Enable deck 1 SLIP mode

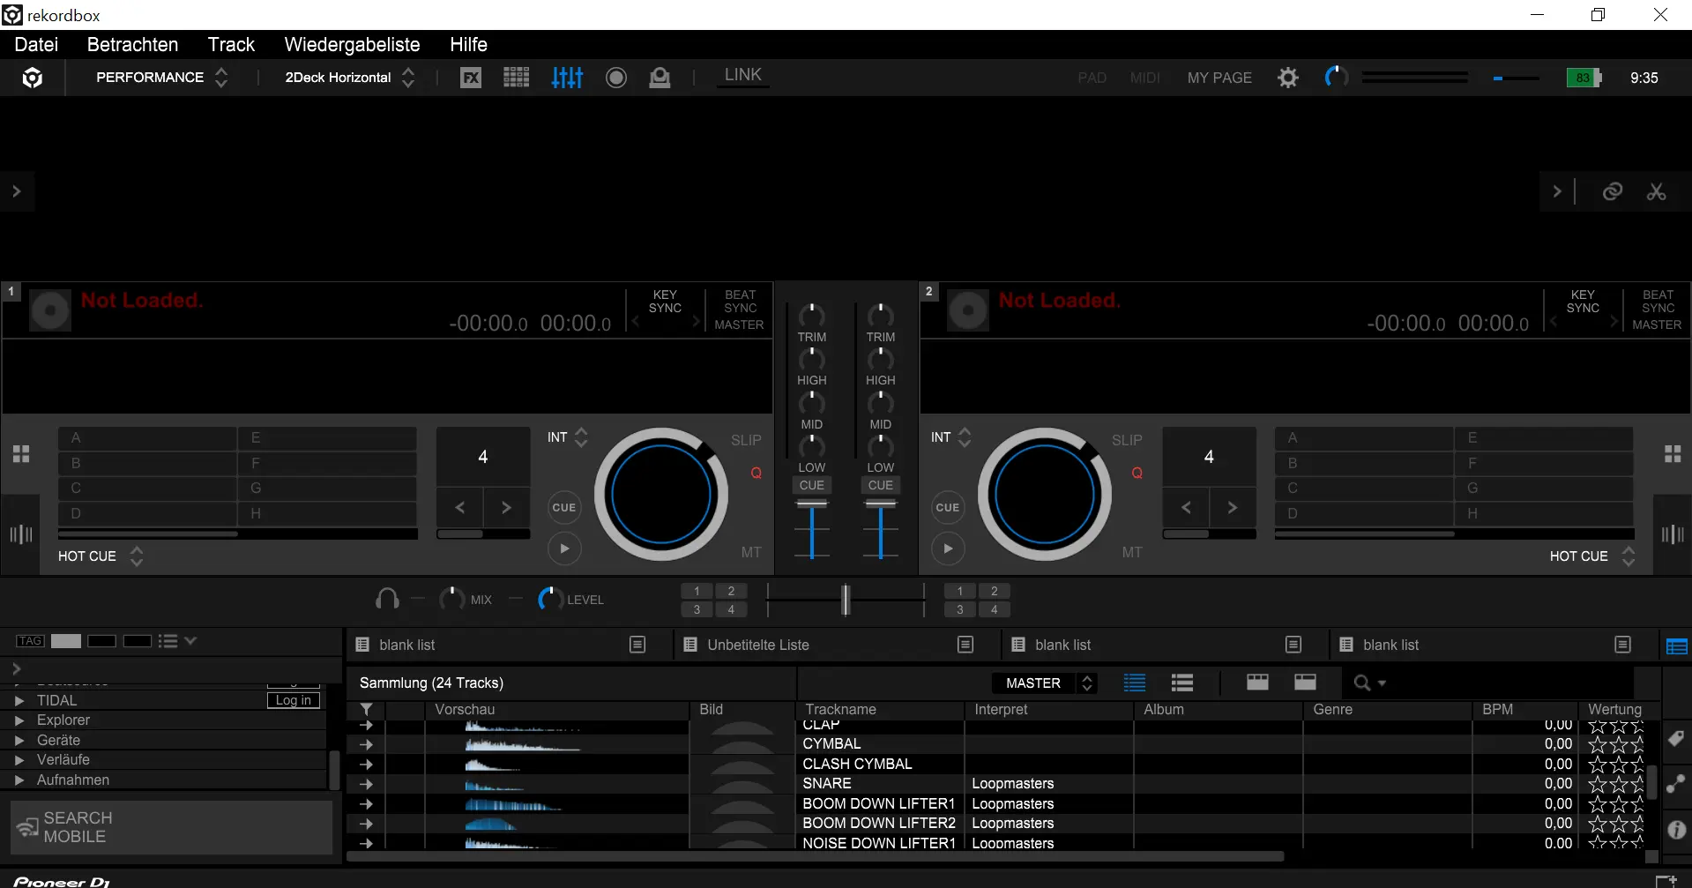[x=746, y=440]
